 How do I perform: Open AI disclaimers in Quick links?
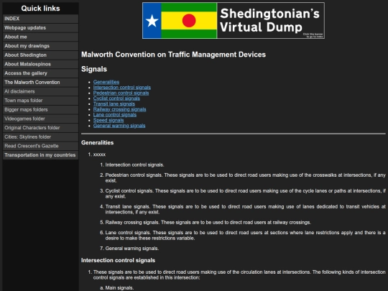click(x=40, y=91)
